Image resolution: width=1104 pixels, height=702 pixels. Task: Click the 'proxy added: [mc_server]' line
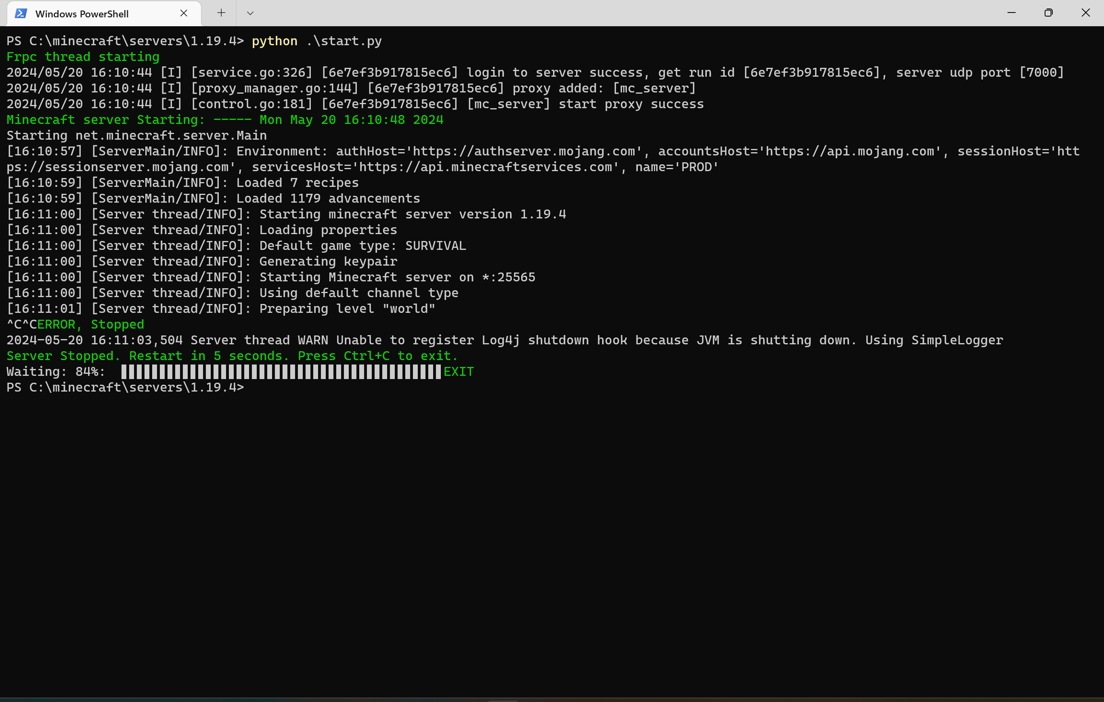351,88
